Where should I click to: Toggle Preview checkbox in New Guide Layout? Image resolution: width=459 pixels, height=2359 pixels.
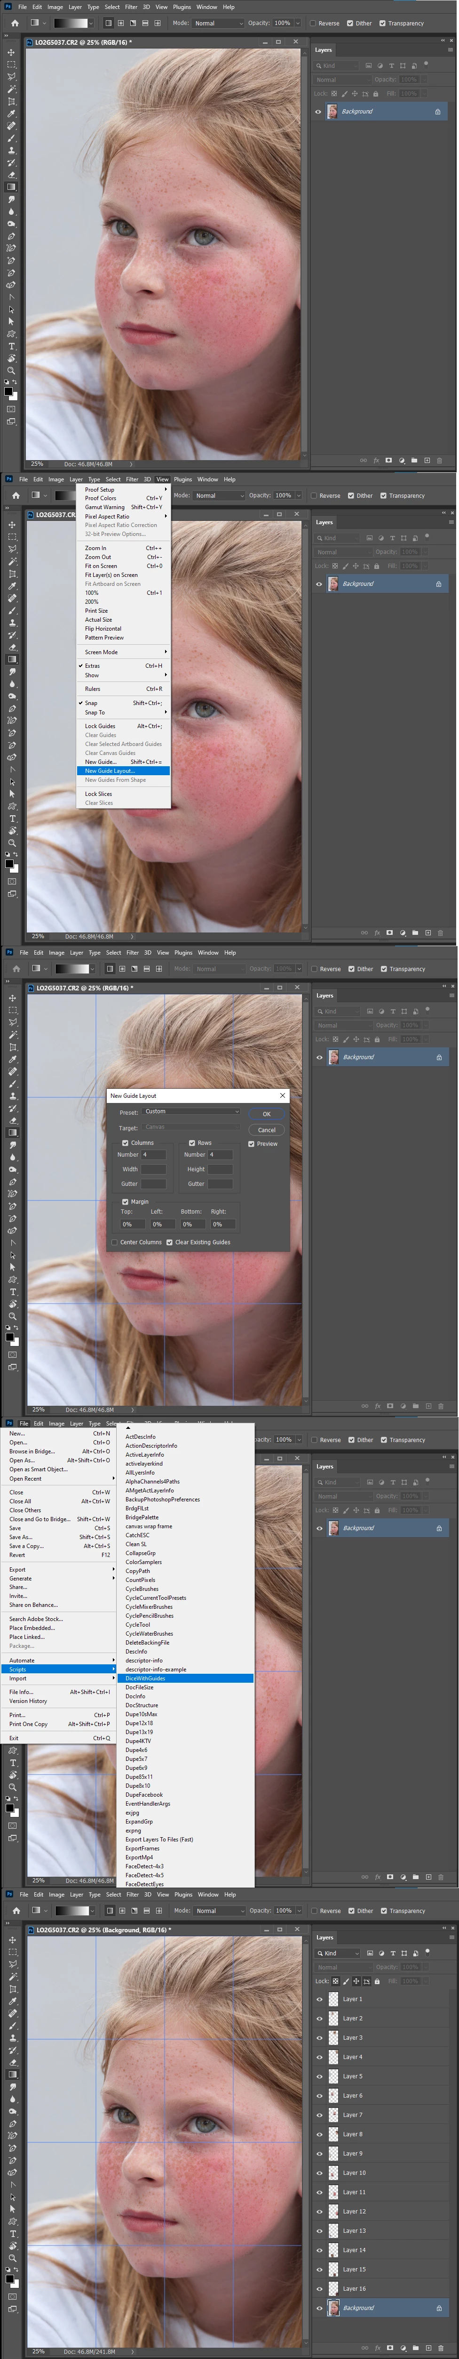[252, 1144]
